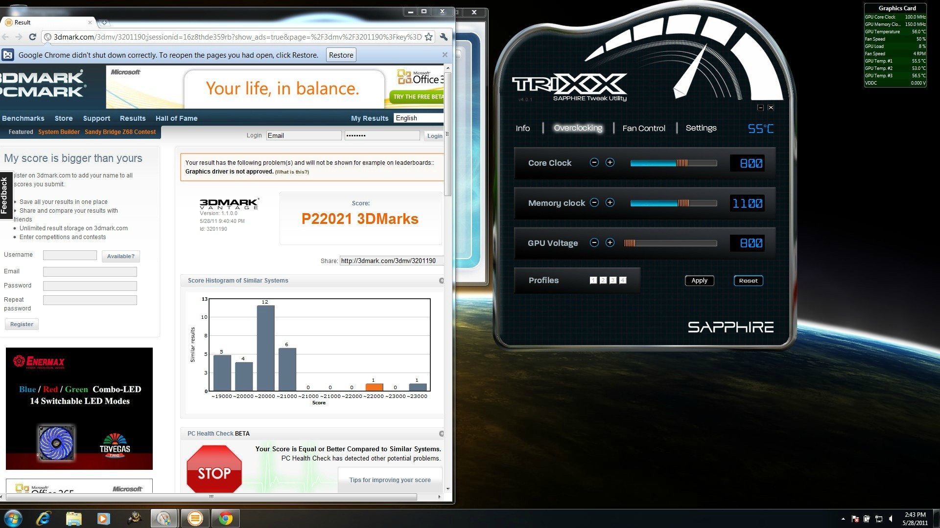
Task: Select profile slot 2 in TRIXX
Action: tap(603, 280)
